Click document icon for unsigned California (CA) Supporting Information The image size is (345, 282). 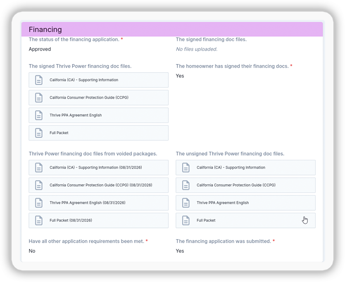coord(186,168)
